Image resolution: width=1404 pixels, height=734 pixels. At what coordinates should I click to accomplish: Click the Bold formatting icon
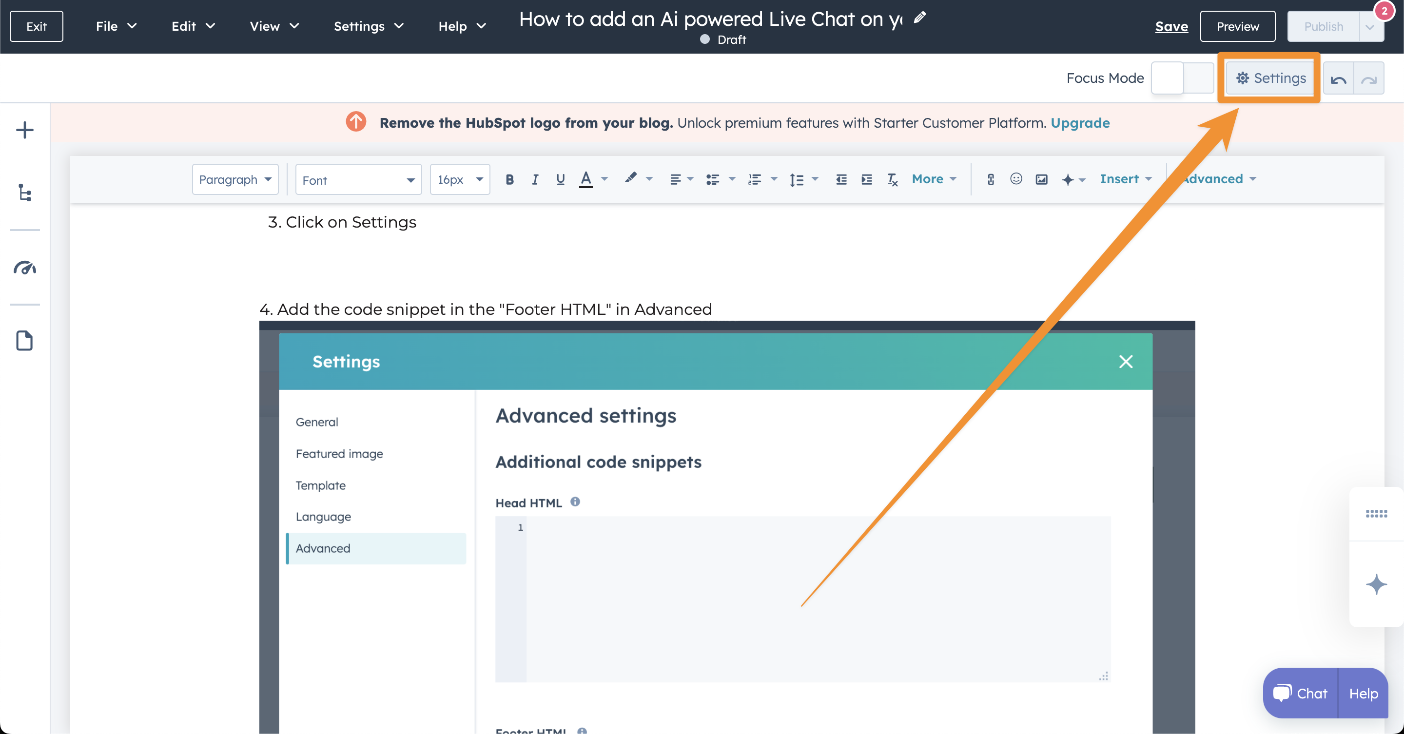click(x=509, y=179)
